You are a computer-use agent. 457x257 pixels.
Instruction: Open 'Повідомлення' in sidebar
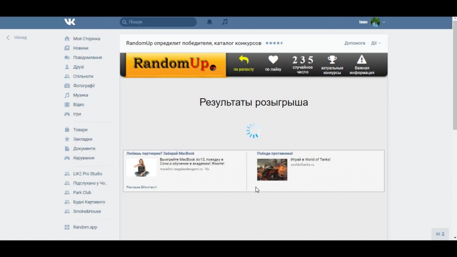87,58
